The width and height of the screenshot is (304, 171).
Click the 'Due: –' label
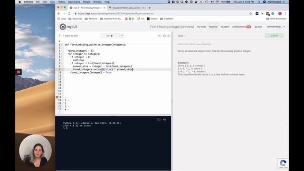point(181,36)
